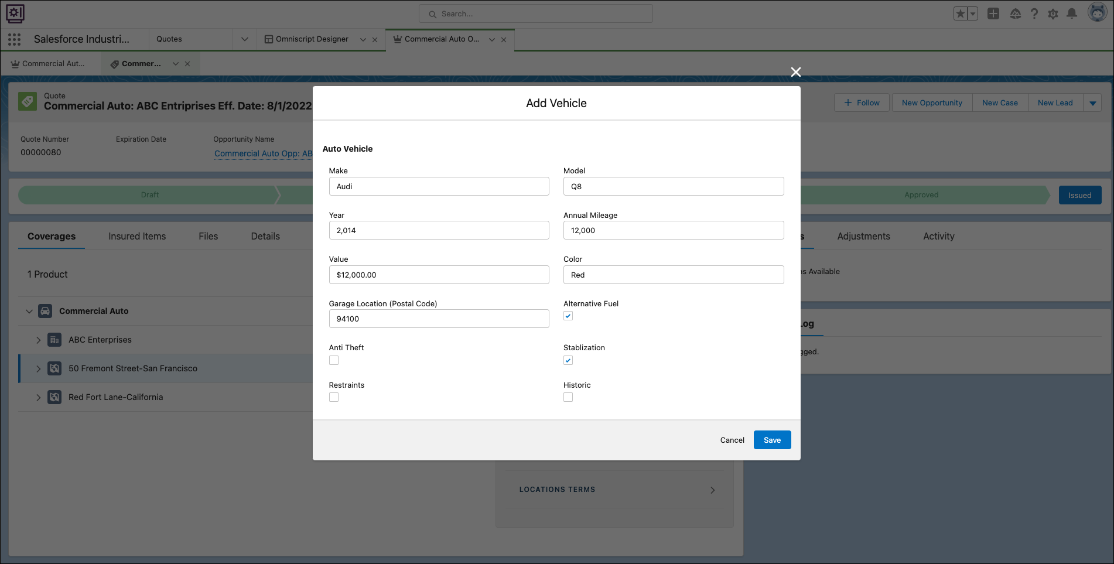This screenshot has width=1114, height=564.
Task: Click the New Case button
Action: click(1000, 103)
